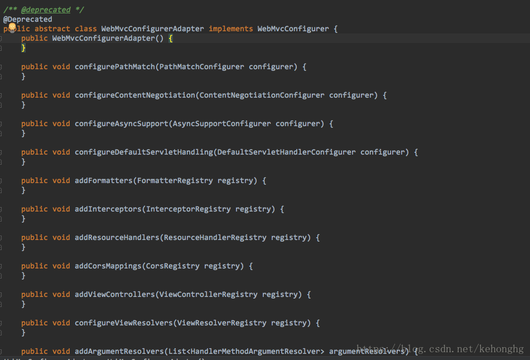Collapse the addFormatters method fold marker

[x=1, y=181]
